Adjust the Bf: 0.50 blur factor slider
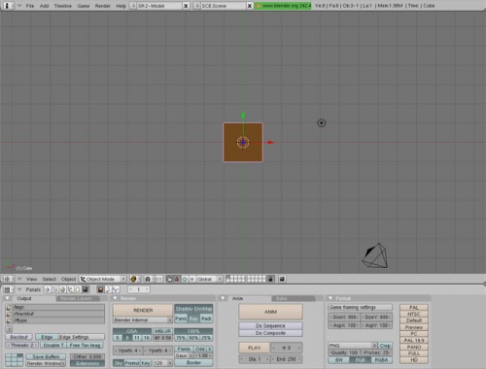 tap(162, 338)
